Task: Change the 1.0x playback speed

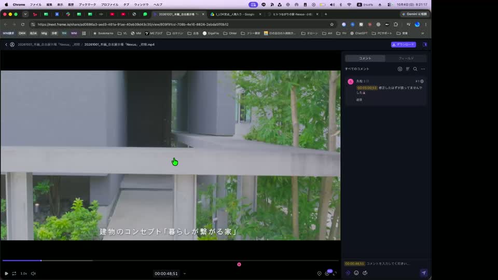Action: pos(24,273)
